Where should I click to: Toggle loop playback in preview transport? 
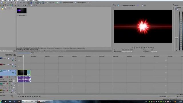[x=135, y=48]
